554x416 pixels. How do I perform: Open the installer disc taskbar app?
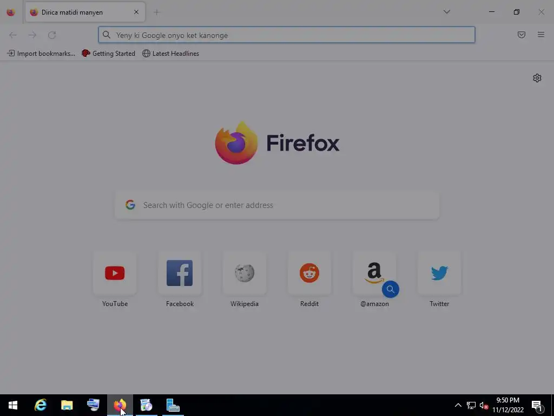146,405
